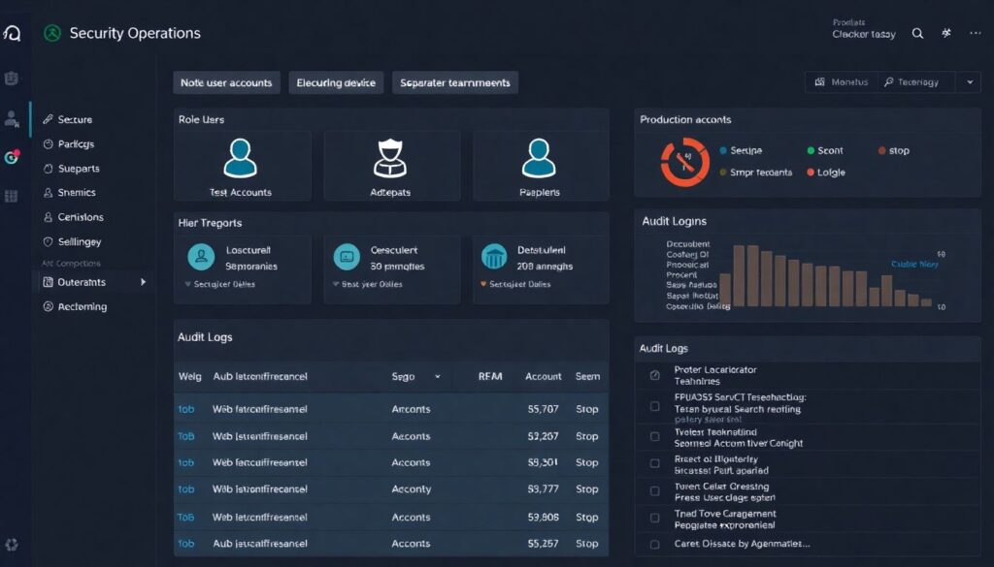
Task: Switch to the Elecuring device tab
Action: click(x=336, y=82)
